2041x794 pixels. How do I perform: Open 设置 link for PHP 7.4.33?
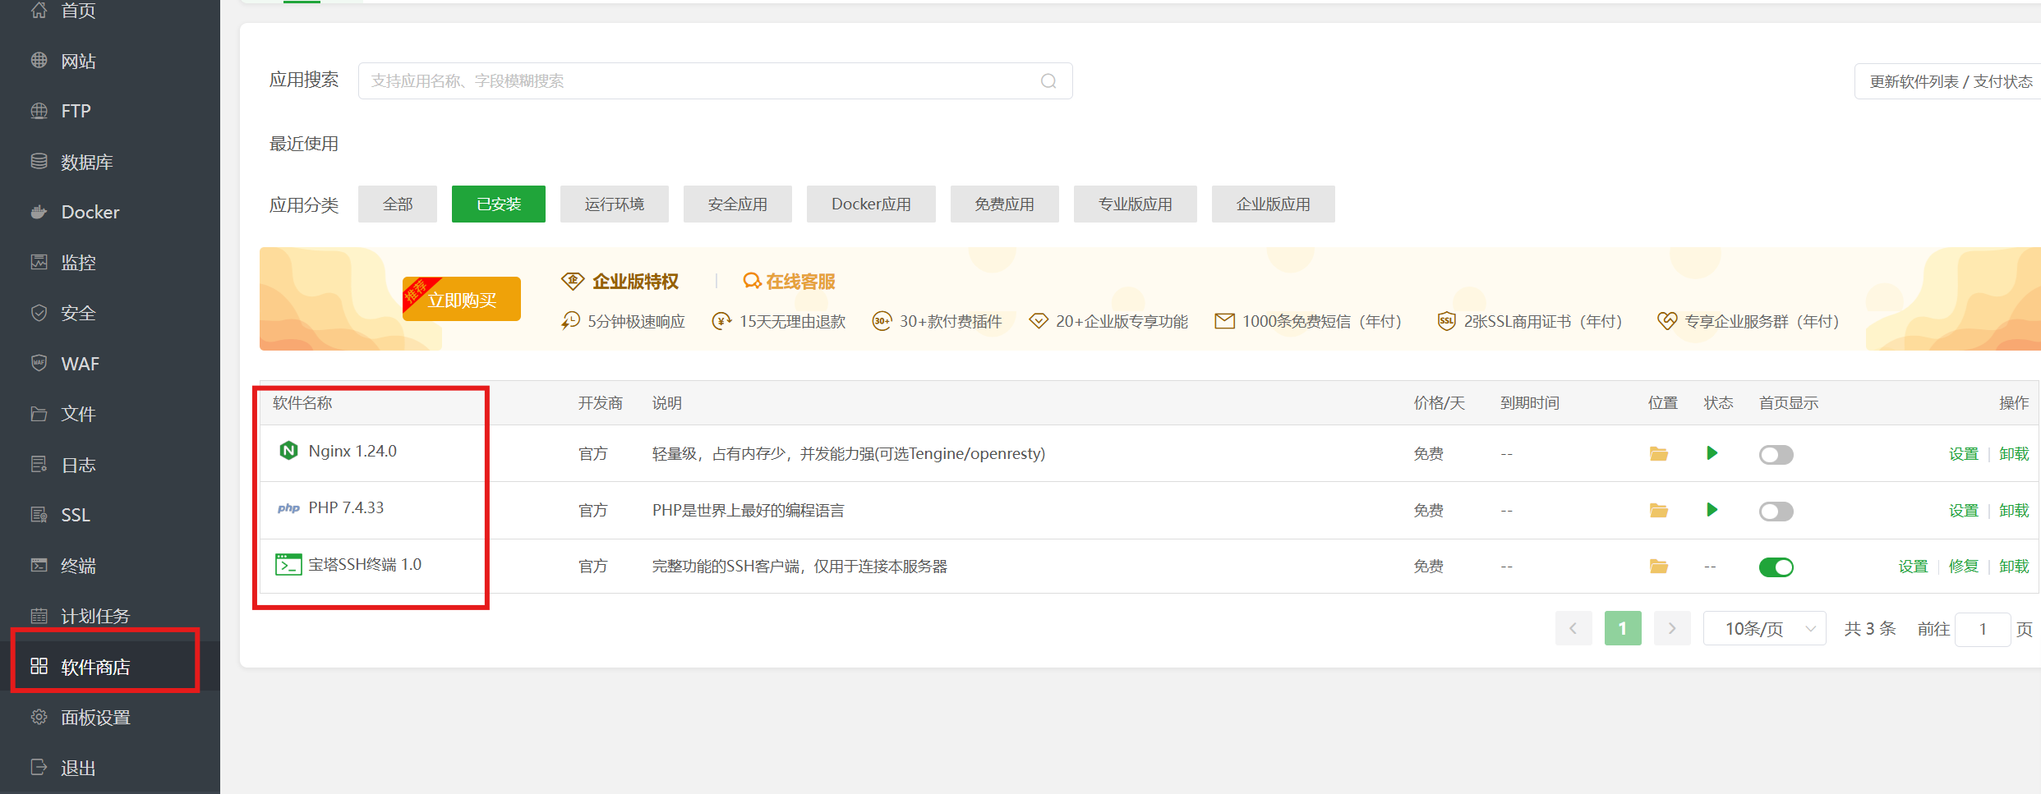point(1964,511)
